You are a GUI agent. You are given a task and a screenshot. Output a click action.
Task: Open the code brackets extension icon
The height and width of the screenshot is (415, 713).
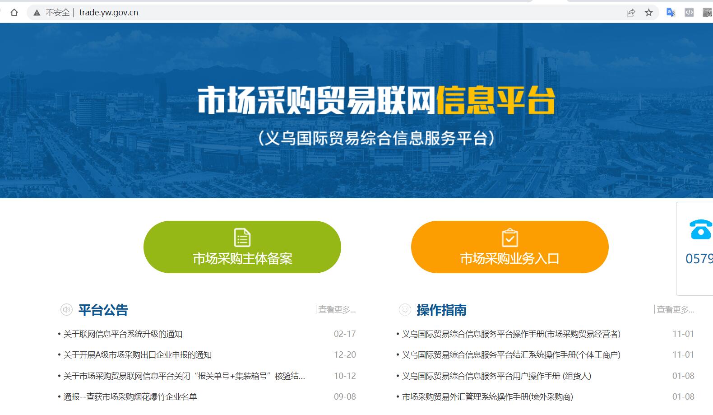coord(689,13)
